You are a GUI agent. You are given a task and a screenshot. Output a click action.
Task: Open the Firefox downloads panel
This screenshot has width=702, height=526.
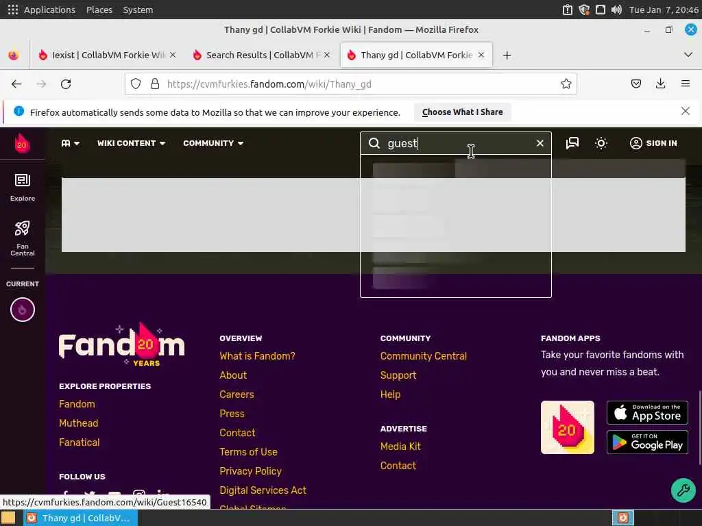pos(660,84)
